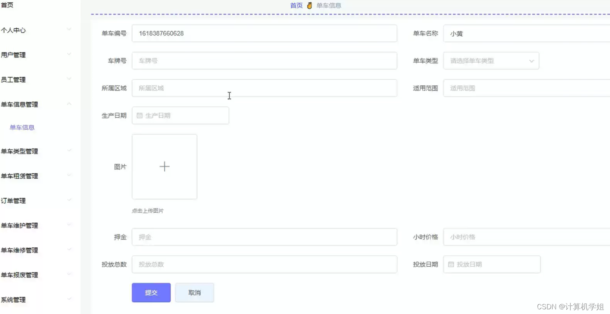Open 单车租赁管理 sidebar menu
This screenshot has width=610, height=314.
point(20,176)
